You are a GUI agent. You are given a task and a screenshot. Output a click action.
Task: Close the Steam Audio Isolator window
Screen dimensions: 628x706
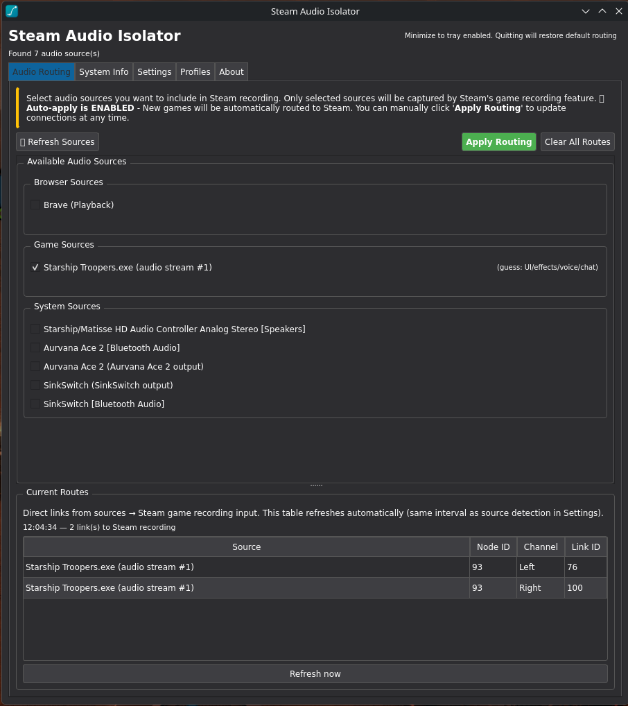pyautogui.click(x=618, y=11)
